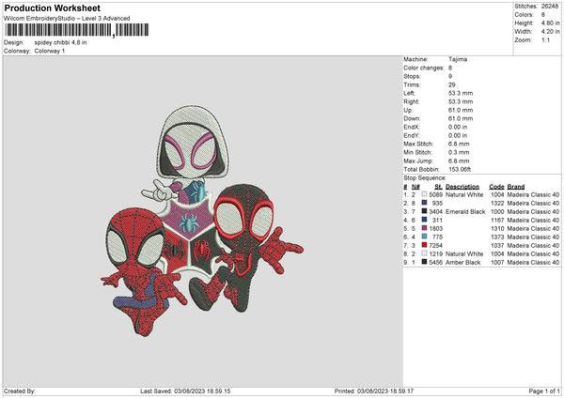
Task: Click stitch count '1803'
Action: [x=435, y=228]
